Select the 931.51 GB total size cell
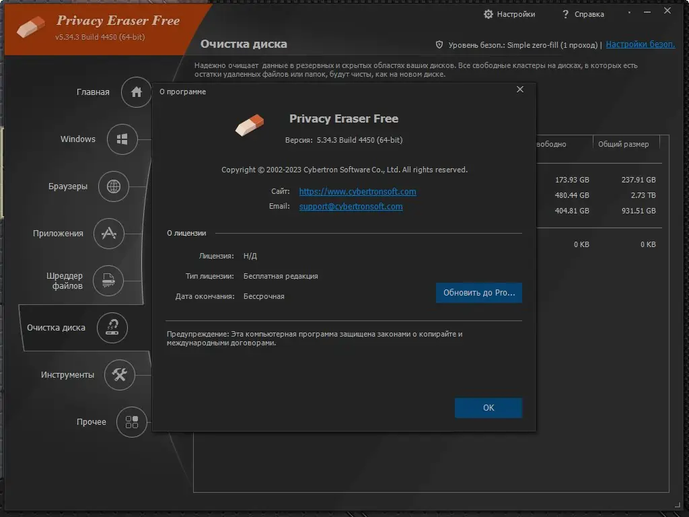Image resolution: width=689 pixels, height=517 pixels. [x=639, y=211]
